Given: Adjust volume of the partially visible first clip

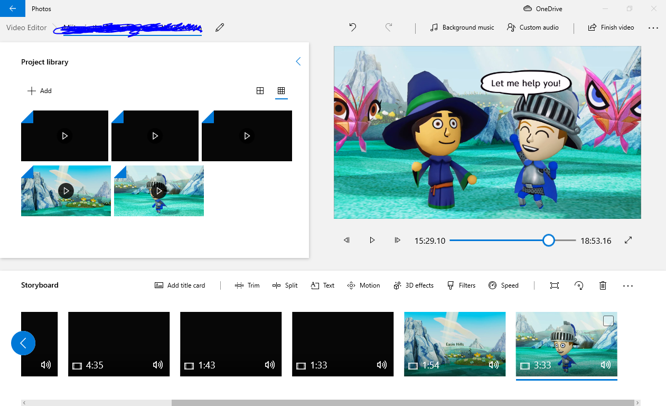Looking at the screenshot, I should click(x=45, y=365).
